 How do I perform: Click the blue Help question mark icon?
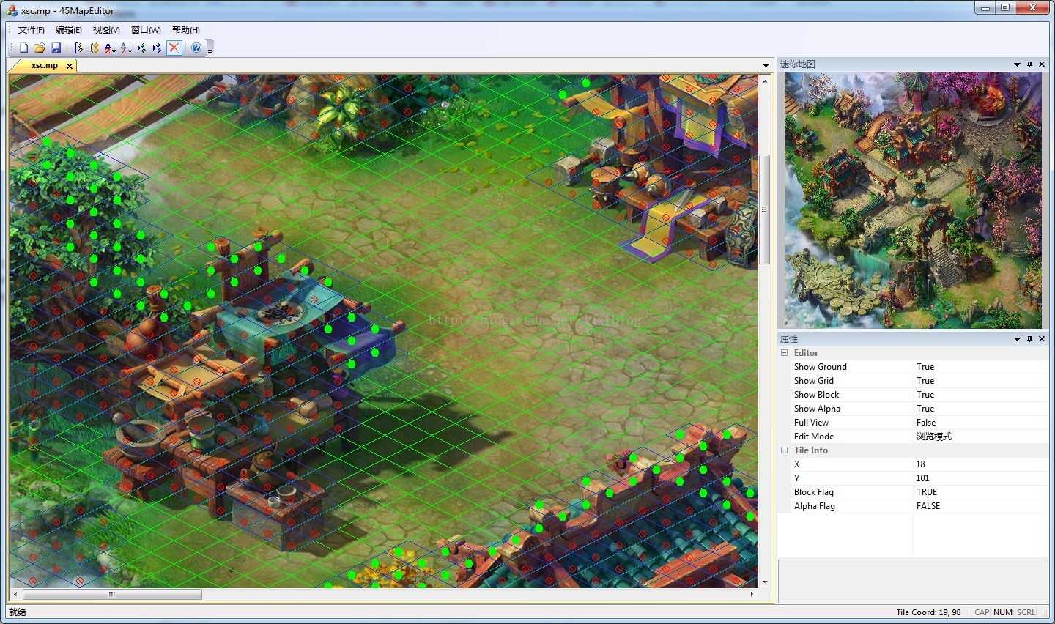pos(196,48)
